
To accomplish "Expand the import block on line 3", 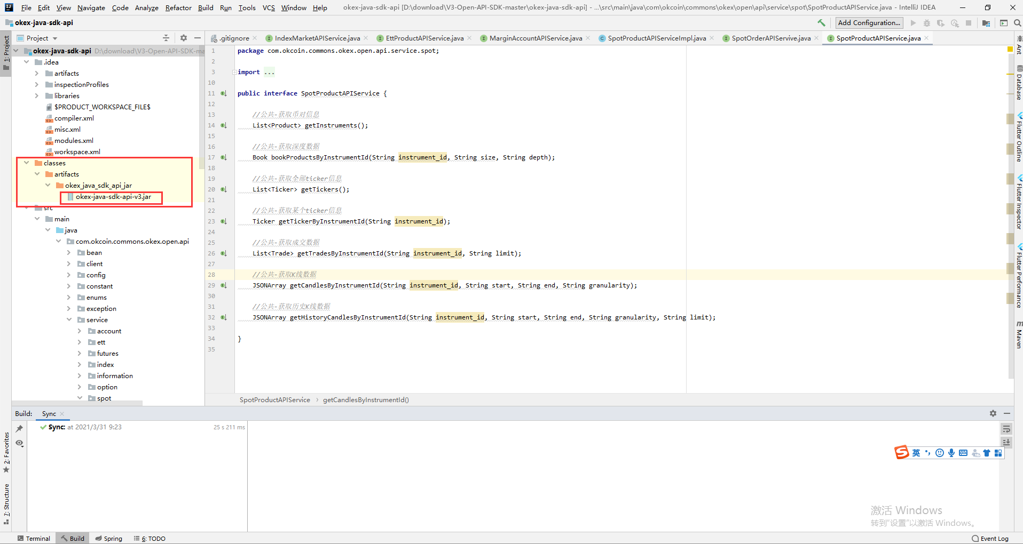I will point(234,72).
